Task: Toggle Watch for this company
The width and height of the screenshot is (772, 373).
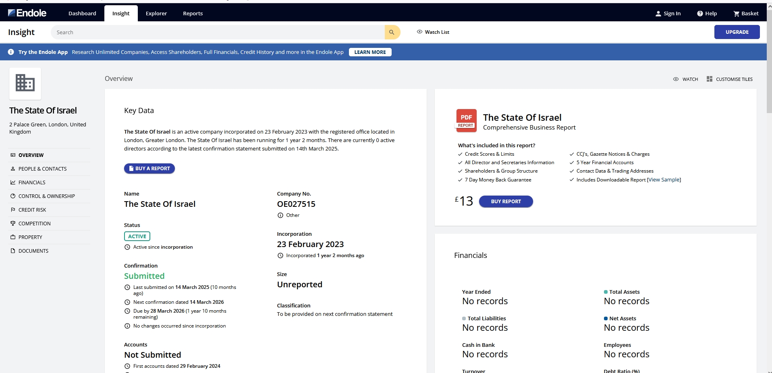Action: (x=685, y=79)
